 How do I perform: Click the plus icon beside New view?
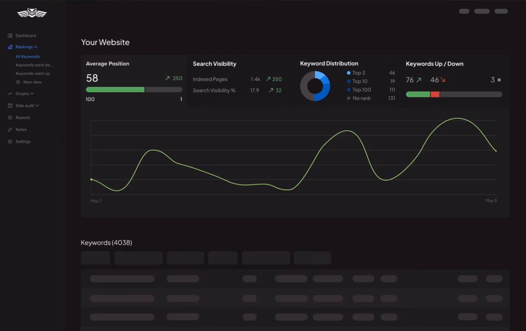(x=18, y=82)
